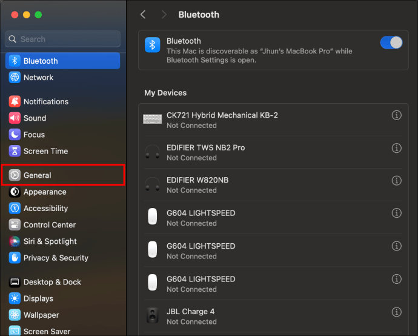Click into the Search field
The height and width of the screenshot is (336, 418).
pos(67,39)
